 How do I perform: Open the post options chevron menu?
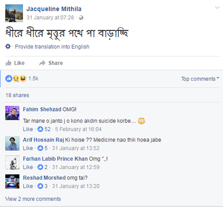(217, 8)
